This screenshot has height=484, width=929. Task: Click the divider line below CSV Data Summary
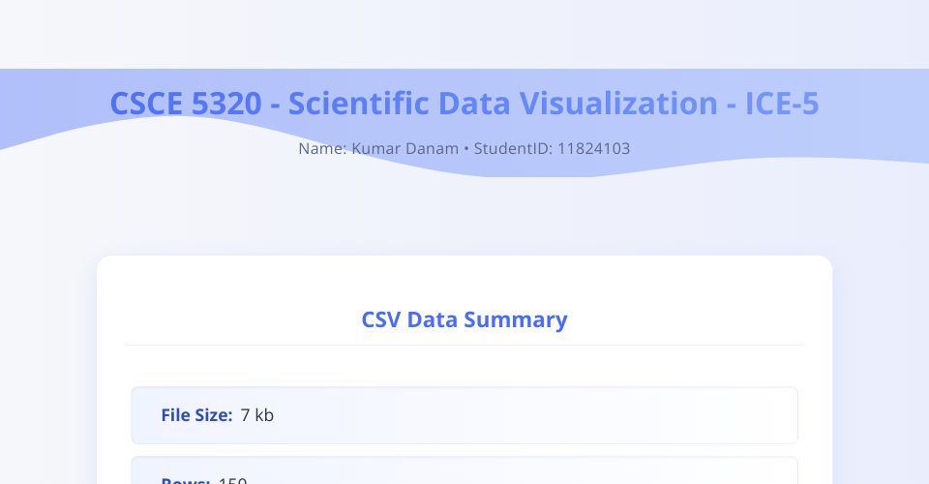click(464, 345)
